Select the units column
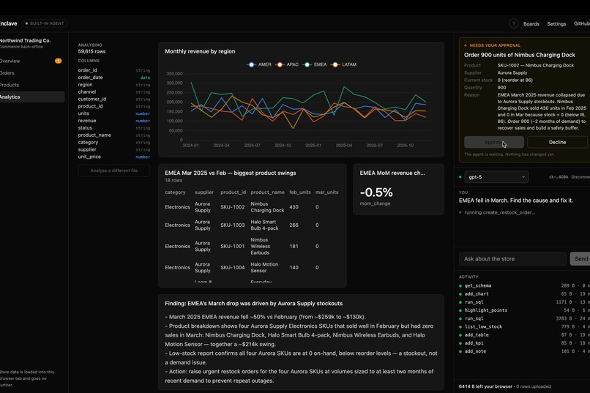This screenshot has width=590, height=393. pos(114,113)
